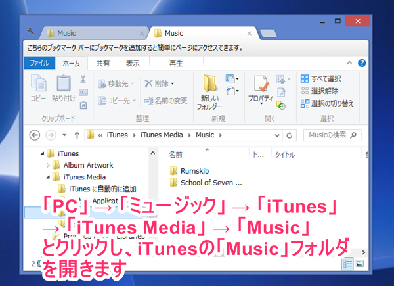The width and height of the screenshot is (394, 286).
Task: Click Rename (名前の変更) button
Action: click(165, 101)
